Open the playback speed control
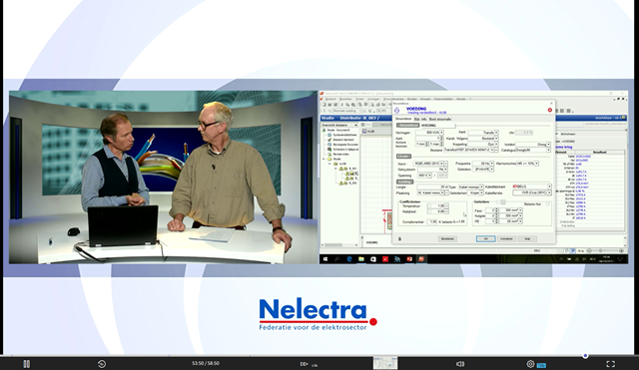This screenshot has width=639, height=370. click(304, 364)
